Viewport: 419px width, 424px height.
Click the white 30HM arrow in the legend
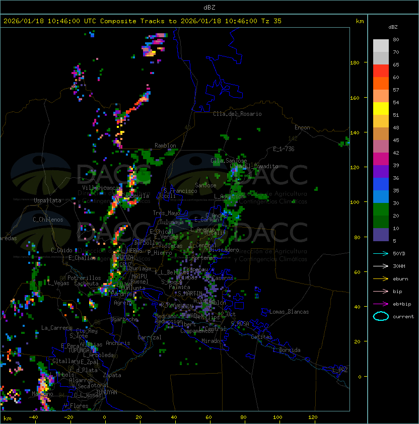point(381,266)
